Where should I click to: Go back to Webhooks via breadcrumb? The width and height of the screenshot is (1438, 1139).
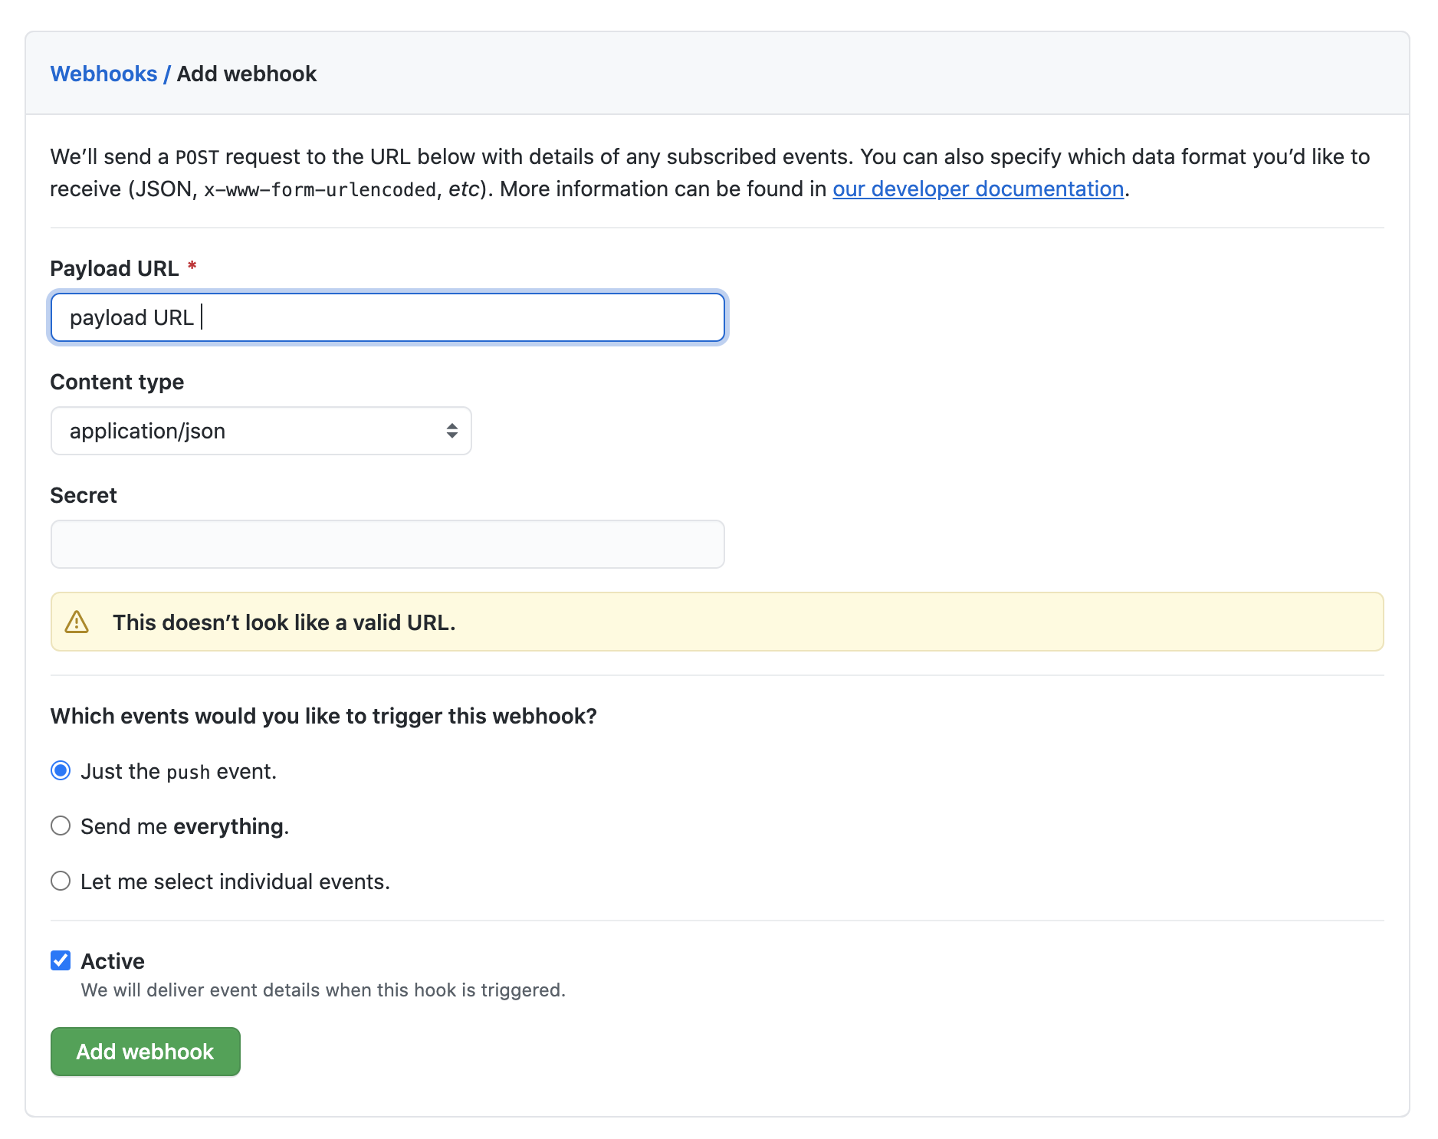(103, 74)
